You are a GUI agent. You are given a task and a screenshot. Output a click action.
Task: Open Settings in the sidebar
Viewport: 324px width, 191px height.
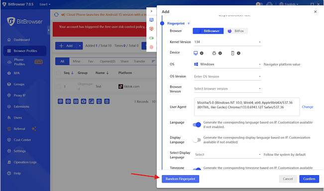pyautogui.click(x=19, y=151)
